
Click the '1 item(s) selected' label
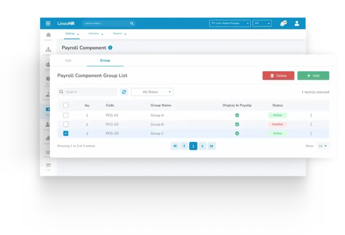(x=315, y=92)
